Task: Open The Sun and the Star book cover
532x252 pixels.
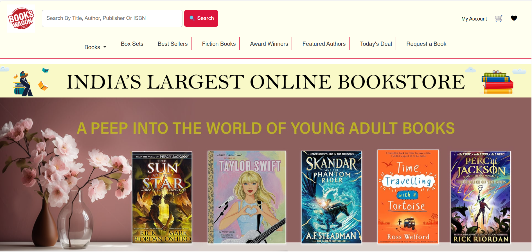Action: [x=162, y=197]
